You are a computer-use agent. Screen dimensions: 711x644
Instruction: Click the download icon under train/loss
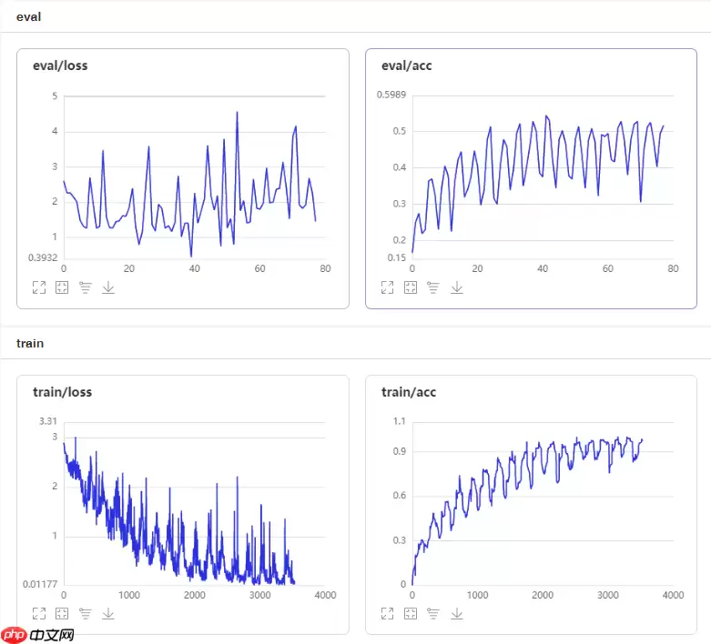[108, 614]
